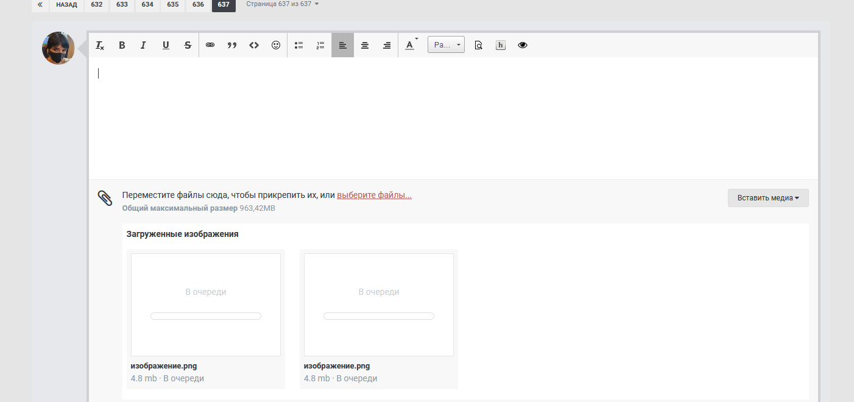Click the 'выберите файлы...' link
Screen dimensions: 854x402
click(374, 196)
